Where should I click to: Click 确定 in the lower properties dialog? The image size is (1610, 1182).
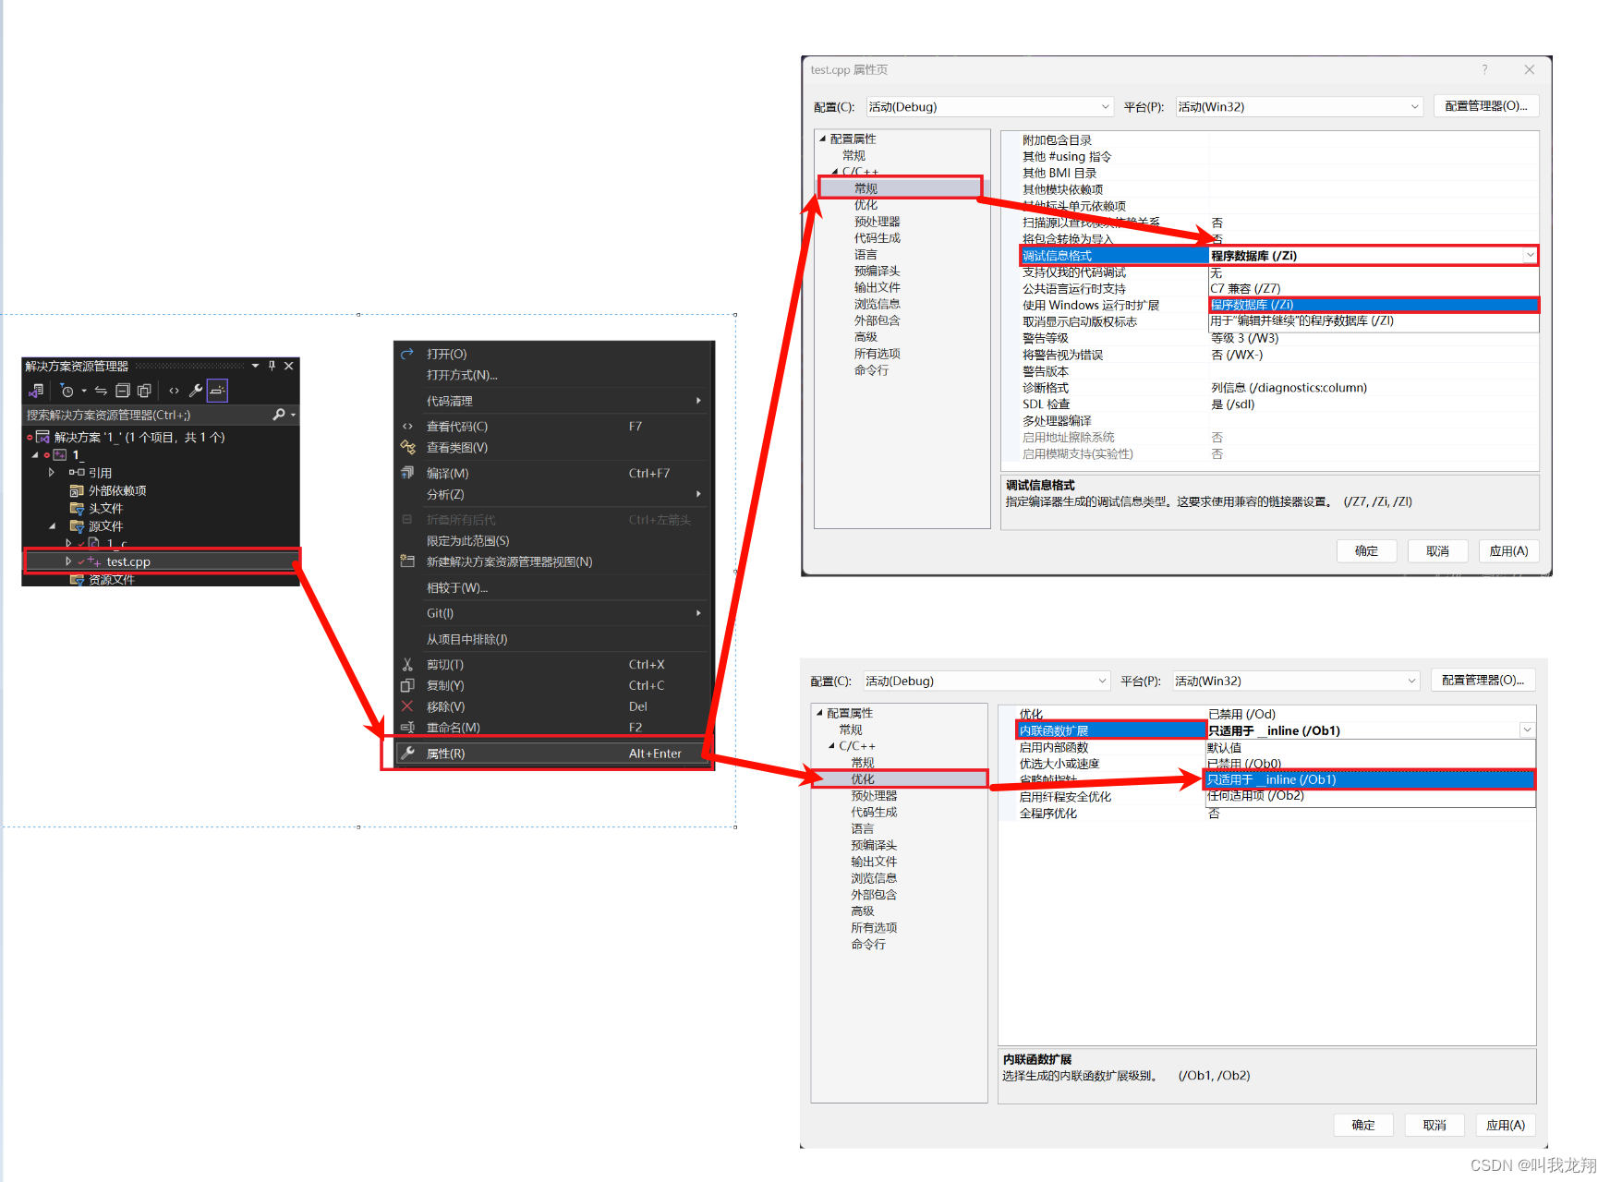point(1363,1126)
